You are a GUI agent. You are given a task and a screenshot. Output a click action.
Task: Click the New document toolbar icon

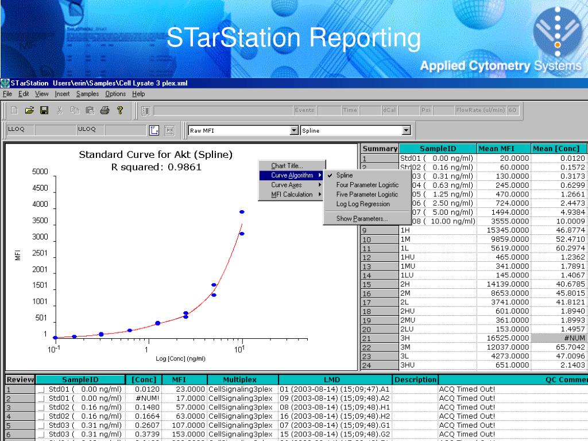coord(14,110)
